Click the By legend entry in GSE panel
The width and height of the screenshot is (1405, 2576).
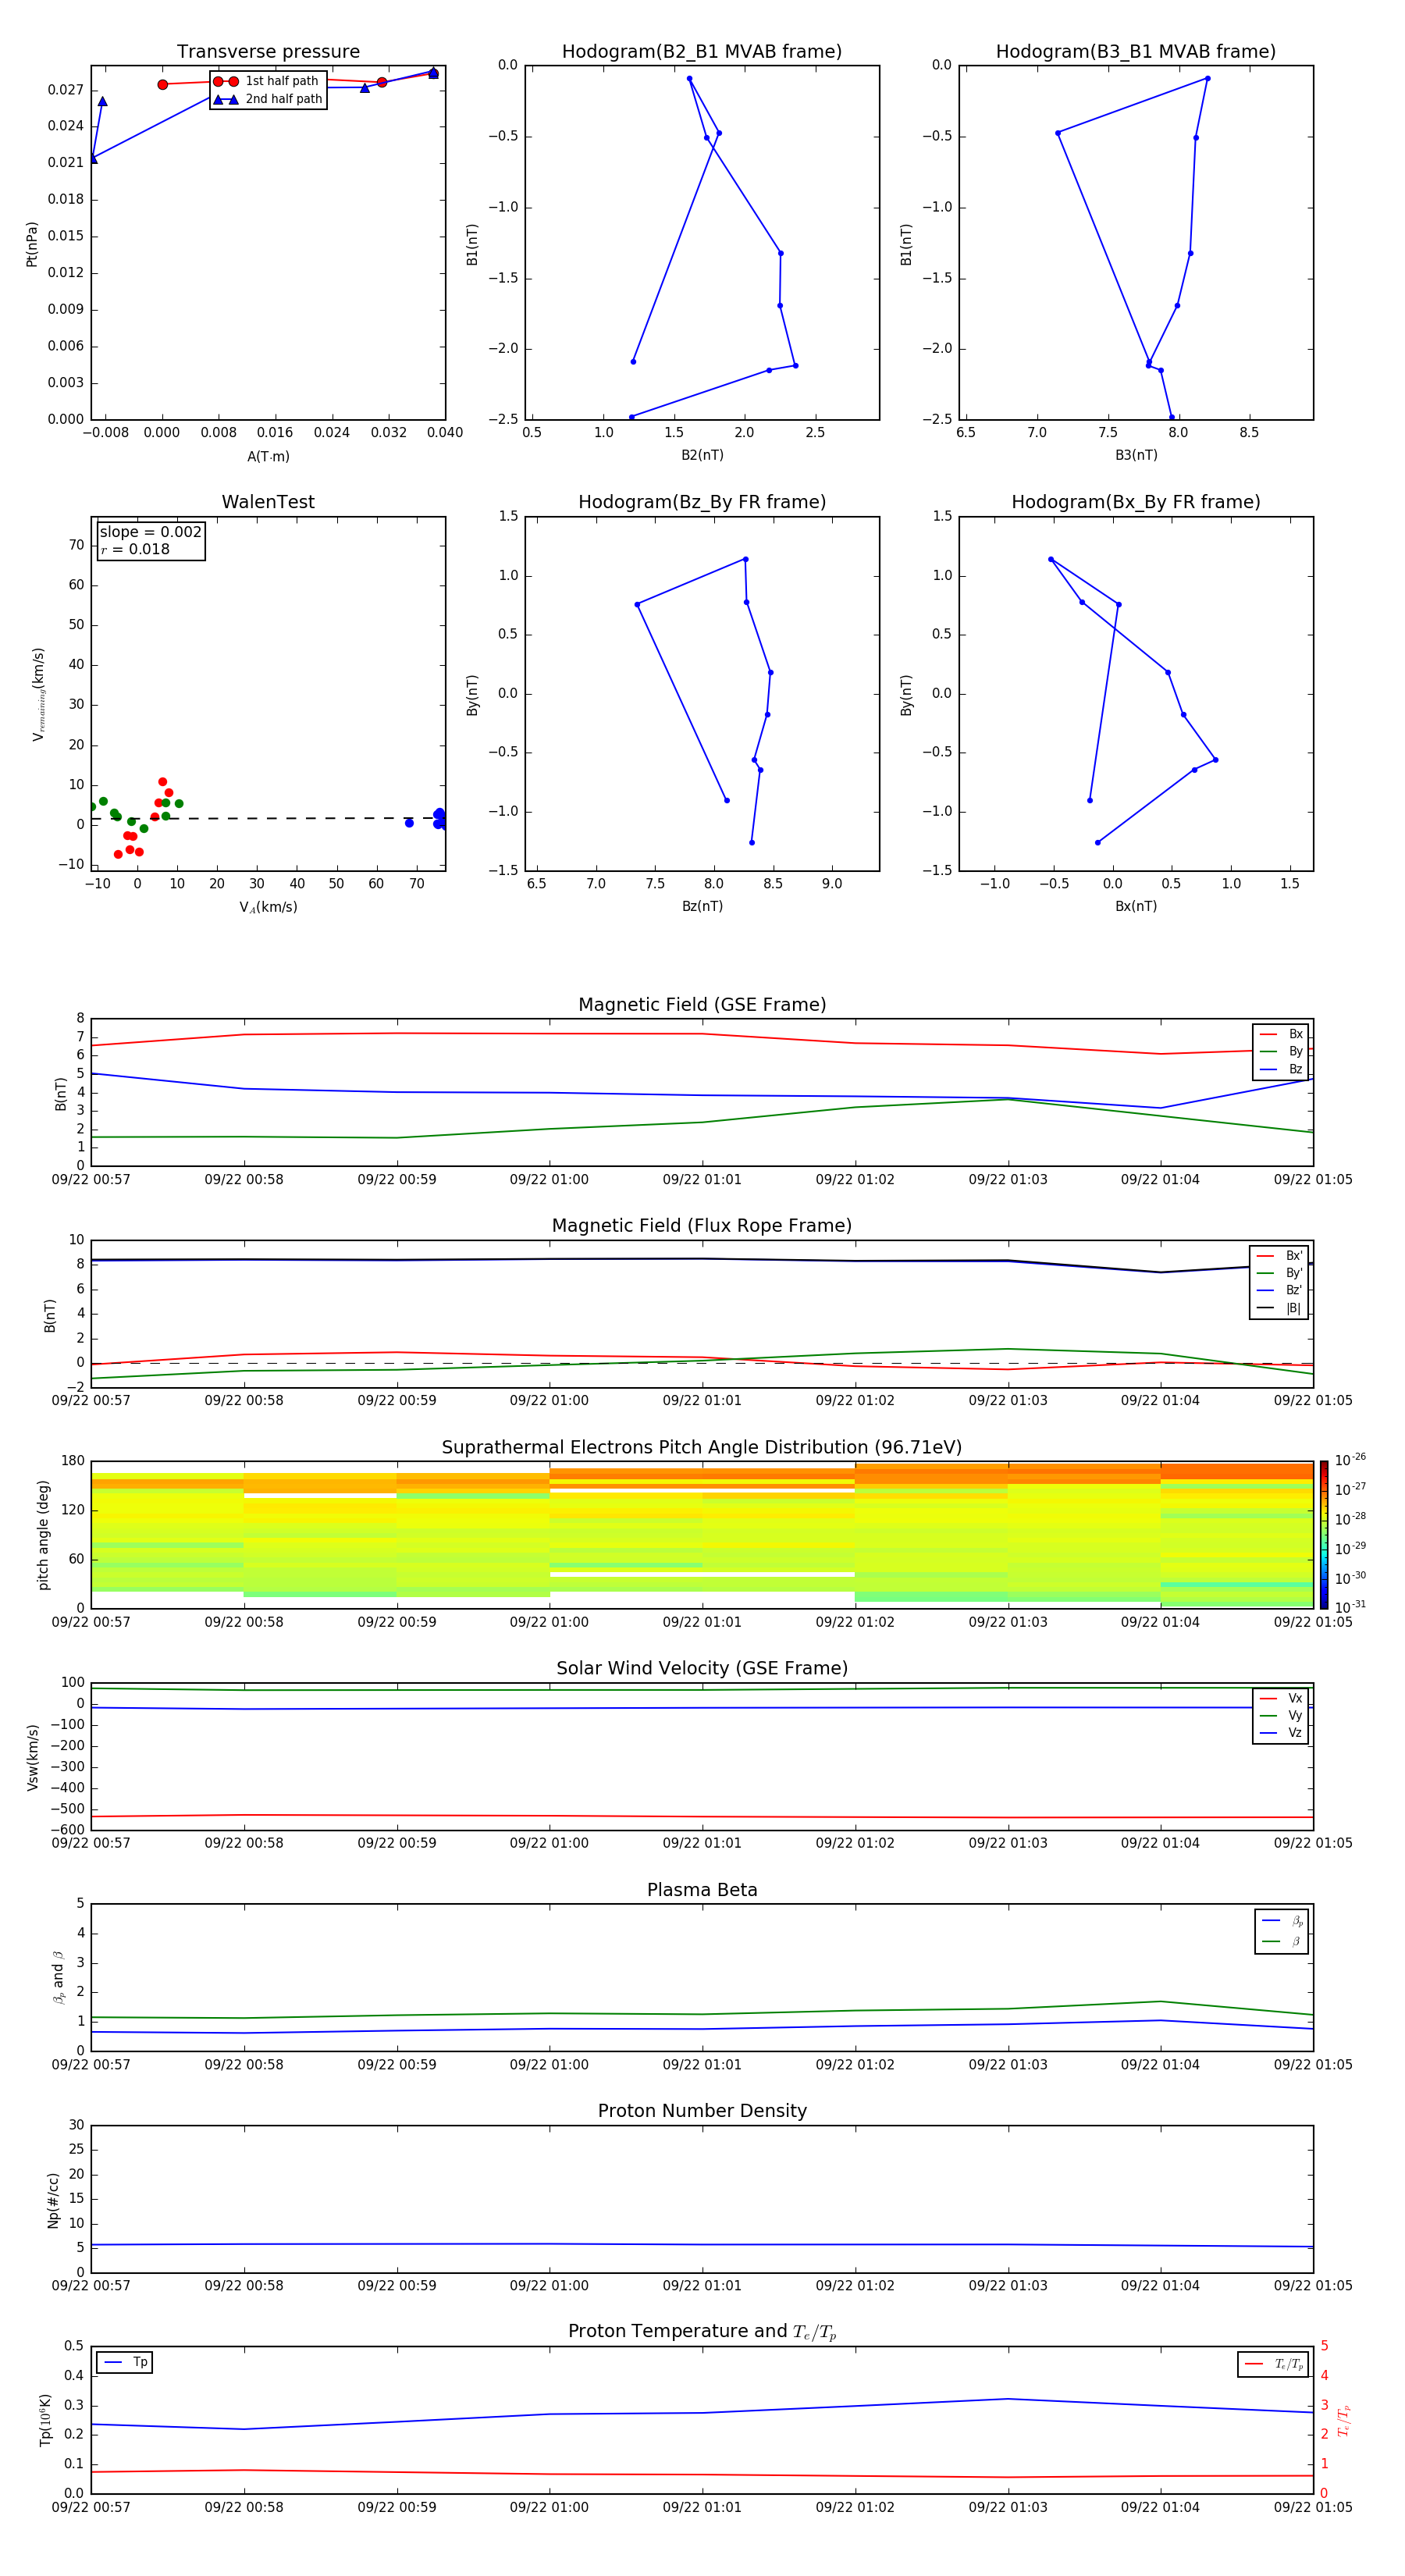[1281, 1052]
